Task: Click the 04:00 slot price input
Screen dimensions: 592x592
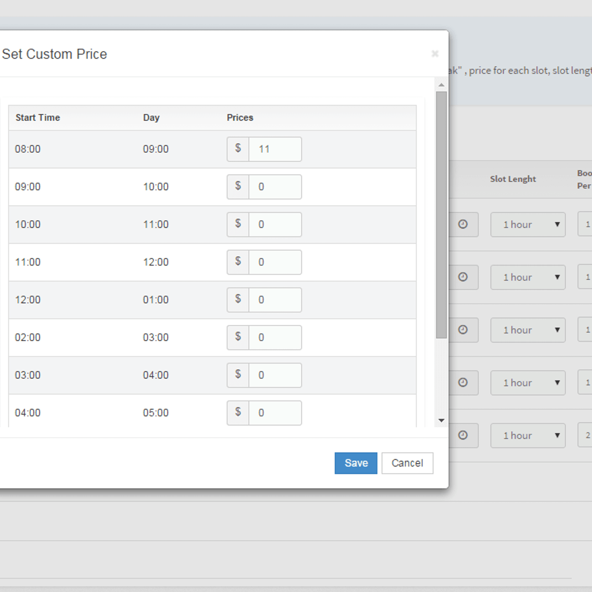Action: coord(276,413)
